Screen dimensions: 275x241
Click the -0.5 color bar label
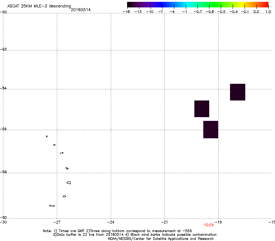pyautogui.click(x=221, y=12)
